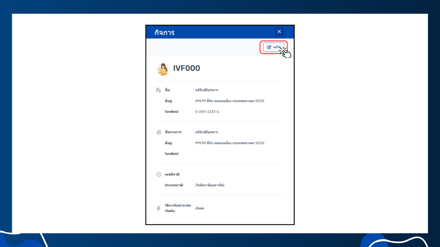This screenshot has height=247, width=440.
Task: Click the baht icon beside วิธีการรับชำระเงินเริ่มต้น
Action: 159,208
